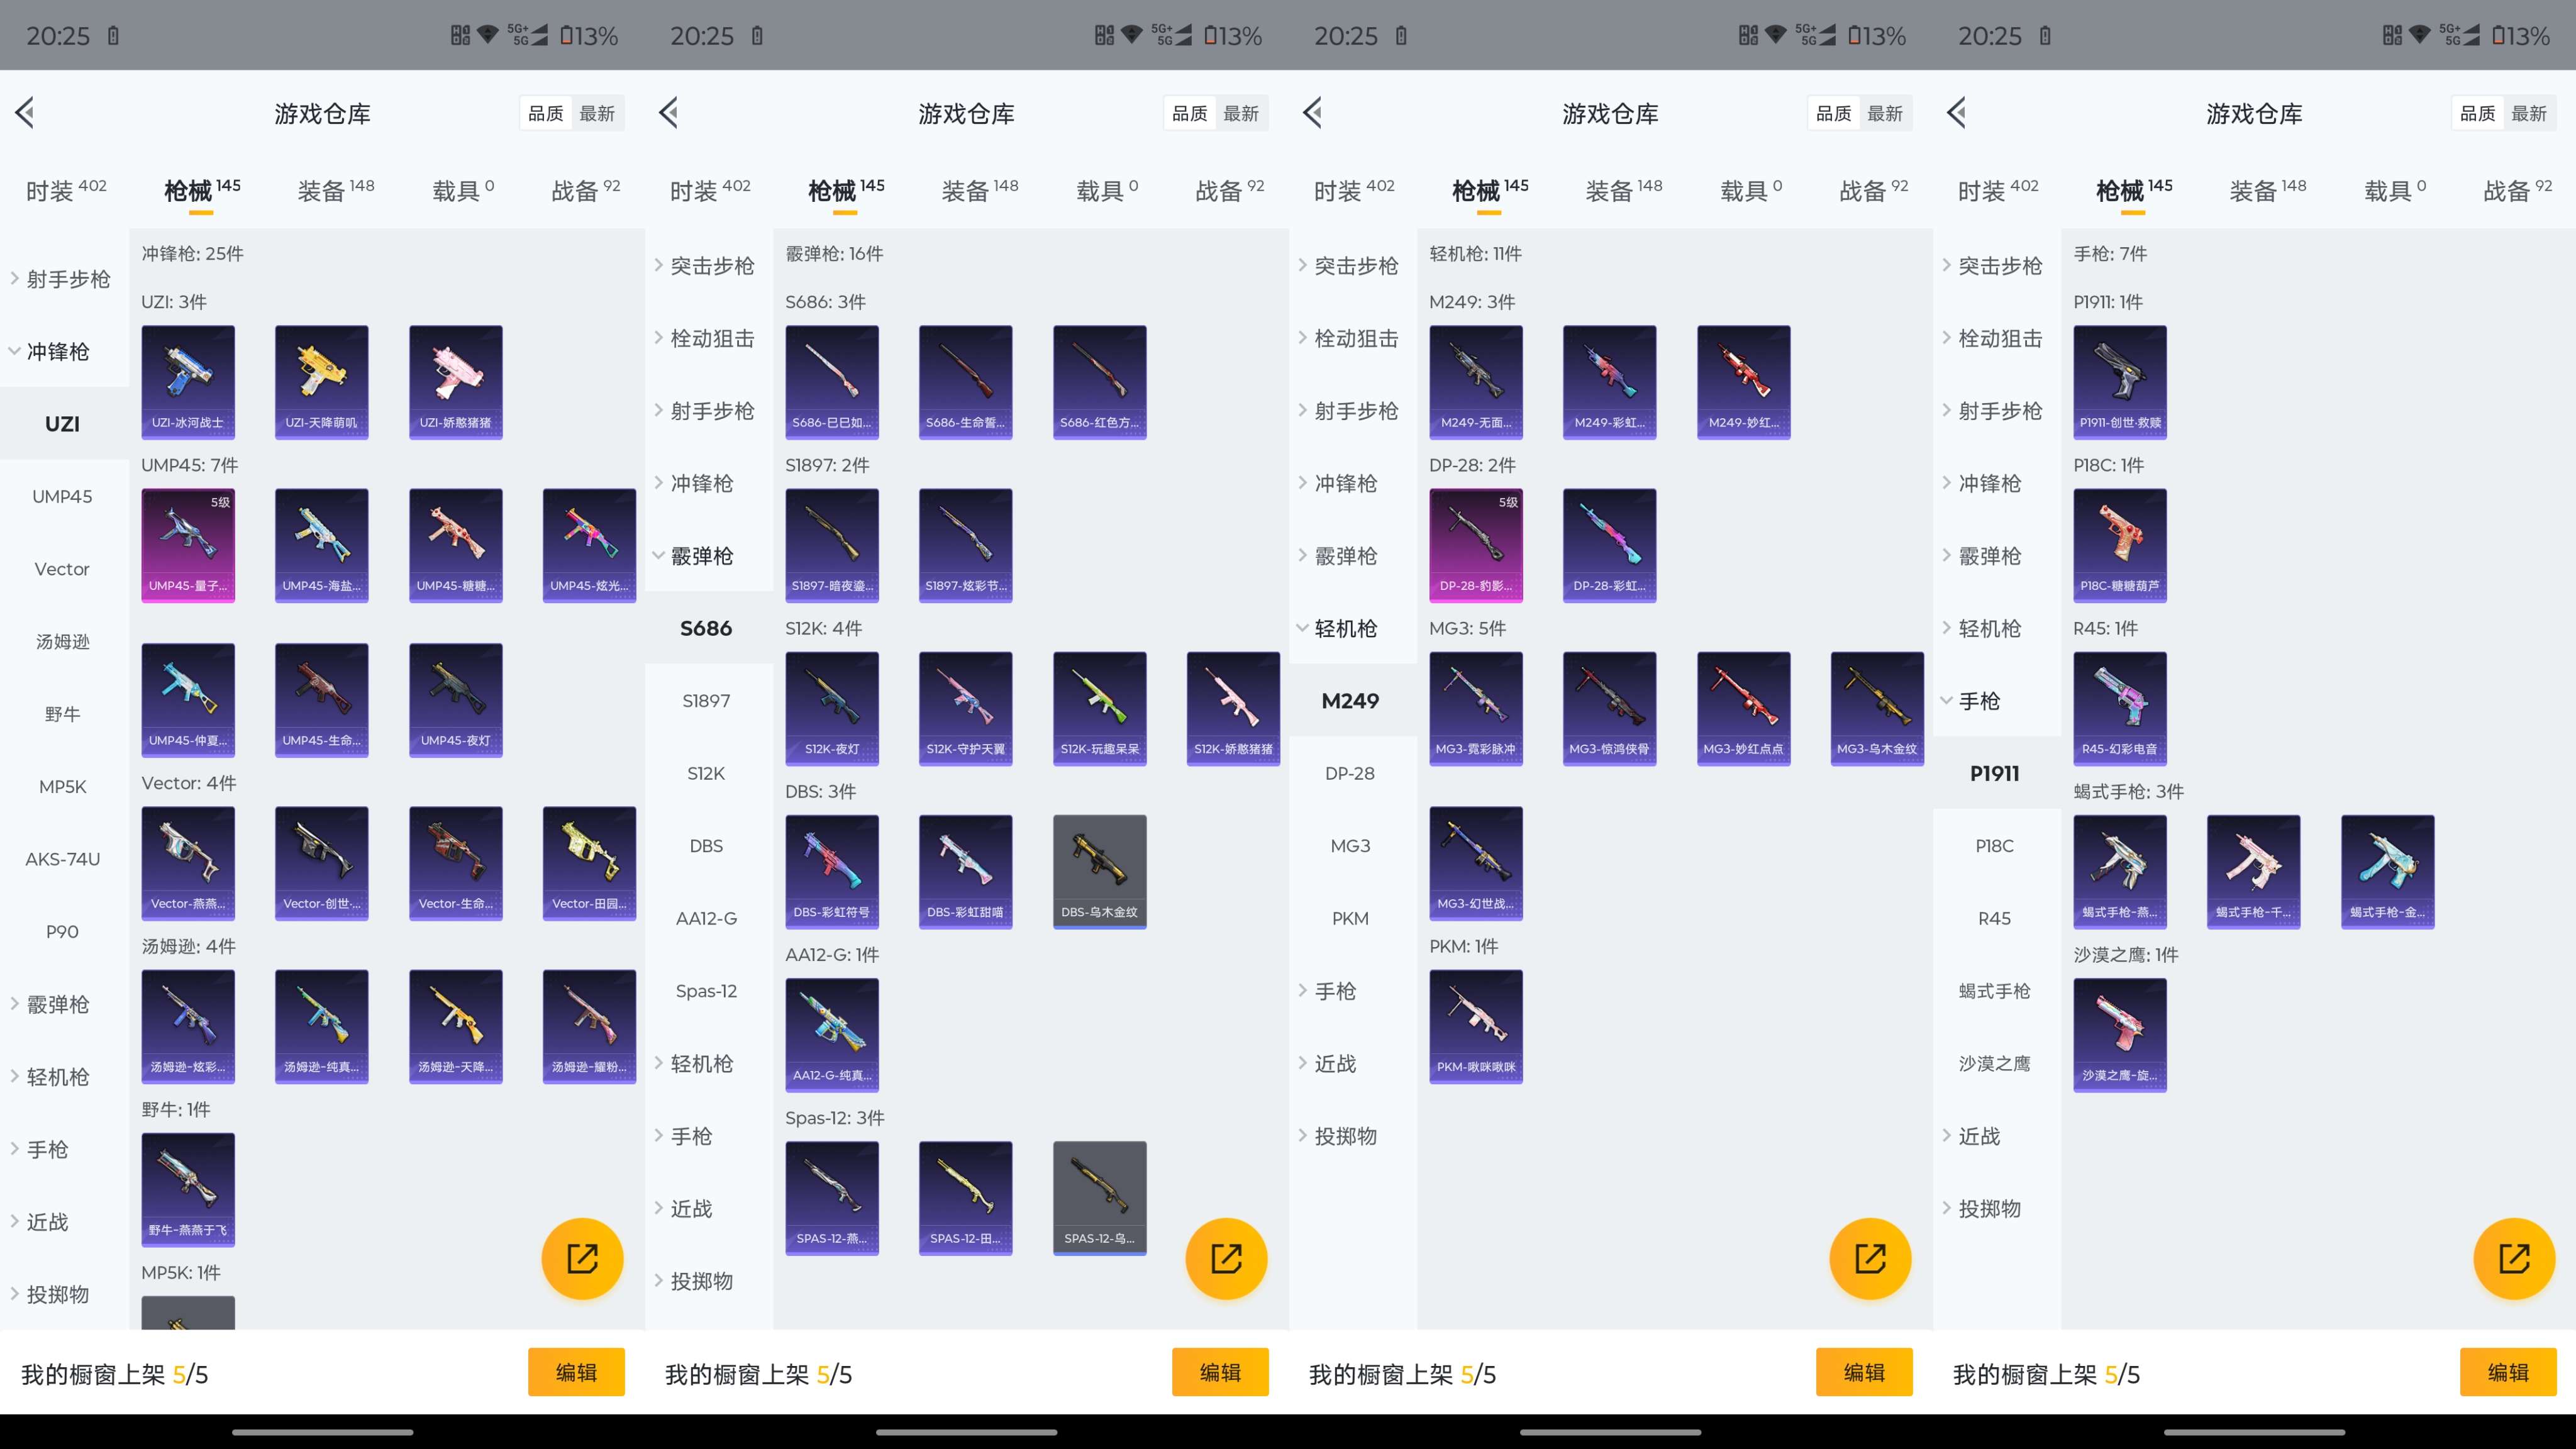2576x1449 pixels.
Task: Tap the orange share/export floating button
Action: click(582, 1258)
